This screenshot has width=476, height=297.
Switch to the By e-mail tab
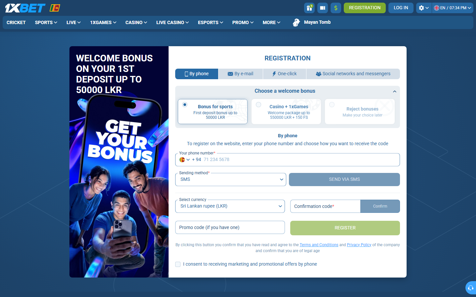click(241, 74)
